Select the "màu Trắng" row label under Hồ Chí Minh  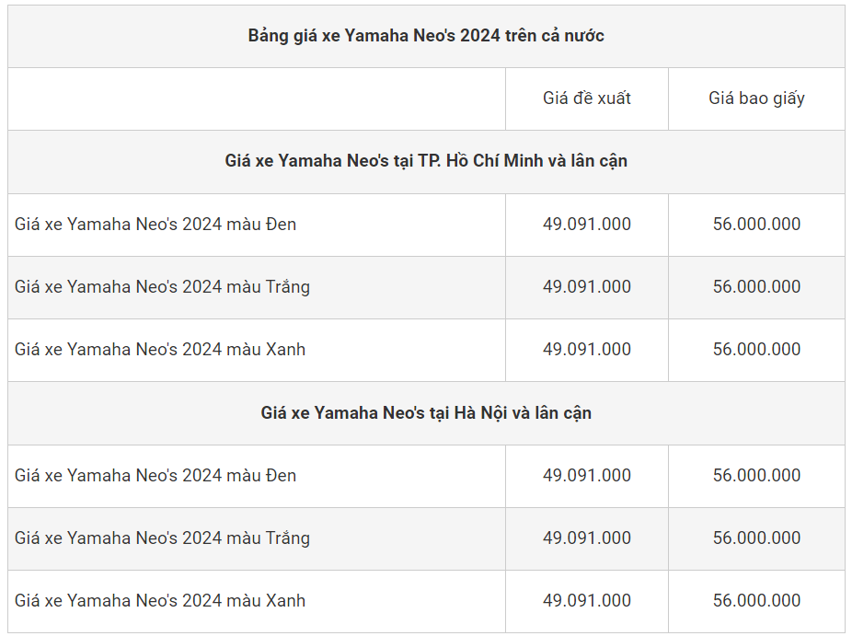click(x=162, y=287)
